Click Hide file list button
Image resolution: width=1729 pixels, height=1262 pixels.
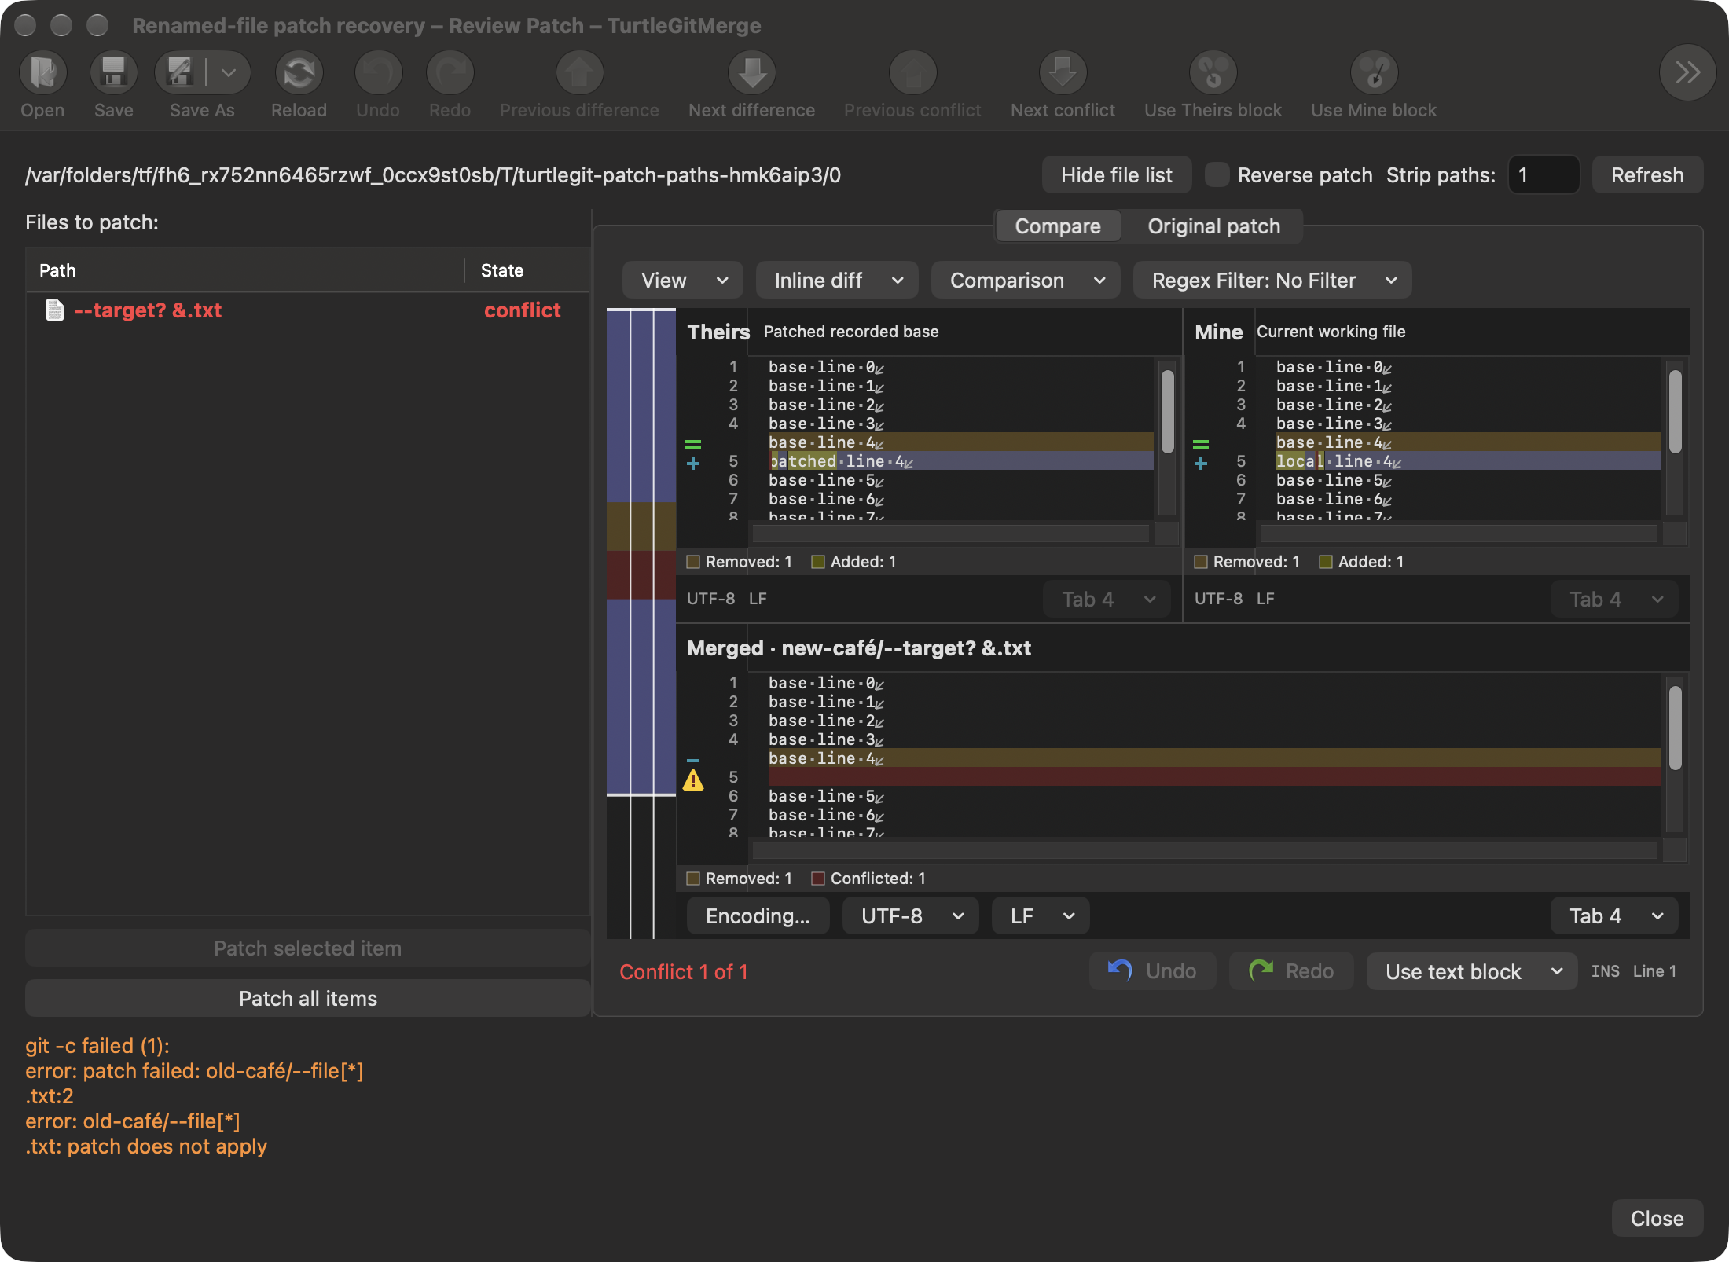click(1116, 174)
